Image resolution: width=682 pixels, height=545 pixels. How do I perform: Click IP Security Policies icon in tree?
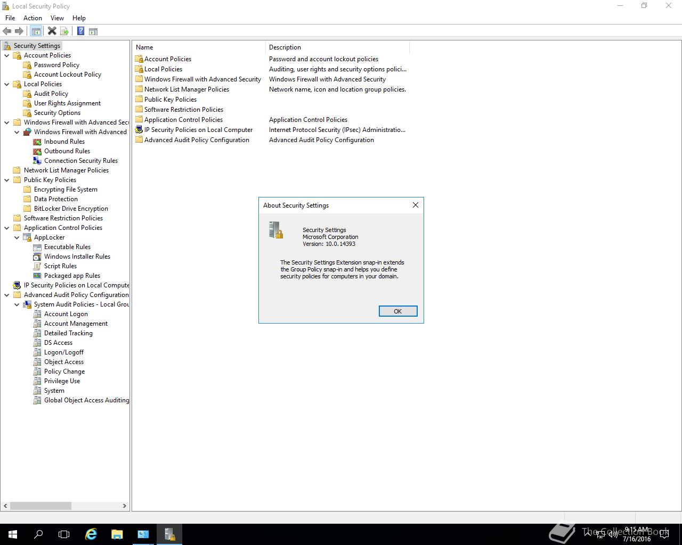pos(17,285)
